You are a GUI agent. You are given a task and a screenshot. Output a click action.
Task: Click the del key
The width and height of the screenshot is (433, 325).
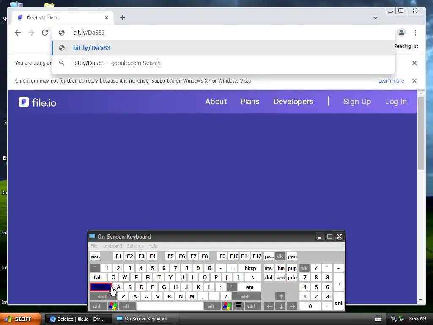point(269,278)
